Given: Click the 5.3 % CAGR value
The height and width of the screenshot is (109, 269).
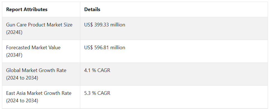Looking at the screenshot, I should coord(97,93).
